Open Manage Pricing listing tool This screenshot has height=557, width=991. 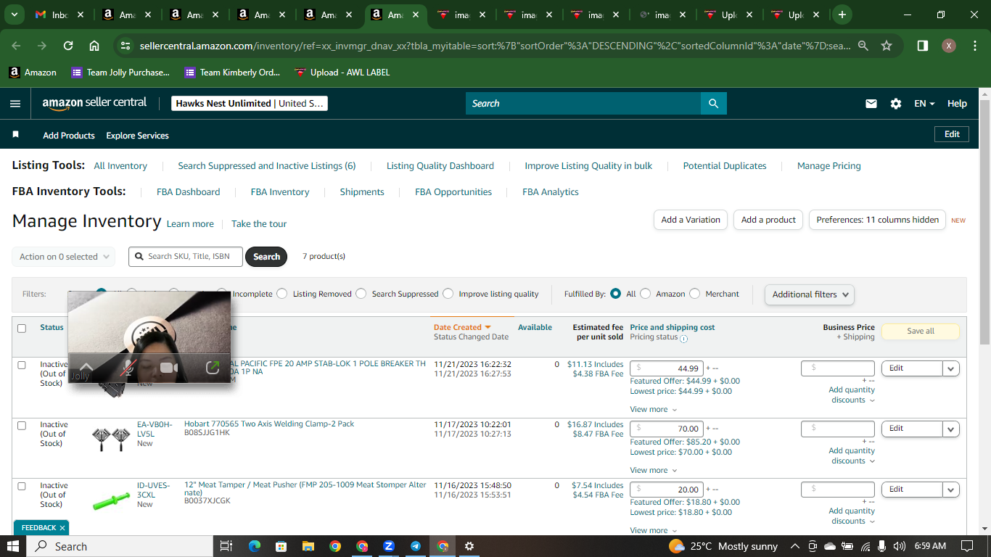(x=829, y=166)
